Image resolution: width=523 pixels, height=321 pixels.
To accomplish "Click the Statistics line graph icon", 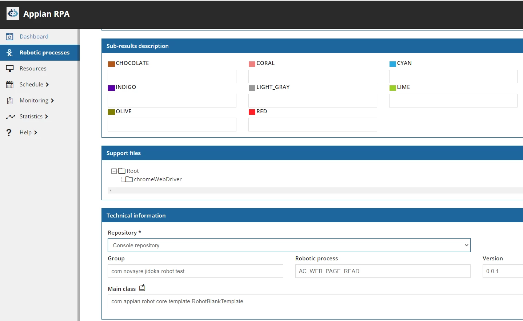I will click(x=10, y=117).
